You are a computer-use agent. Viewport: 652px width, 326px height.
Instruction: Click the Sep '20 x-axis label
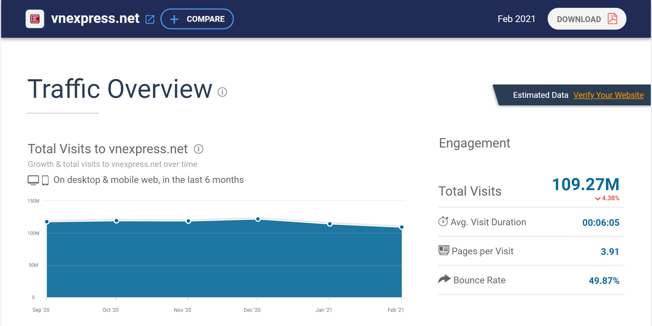coord(41,310)
